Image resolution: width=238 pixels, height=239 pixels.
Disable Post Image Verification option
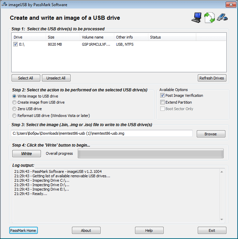pos(162,95)
